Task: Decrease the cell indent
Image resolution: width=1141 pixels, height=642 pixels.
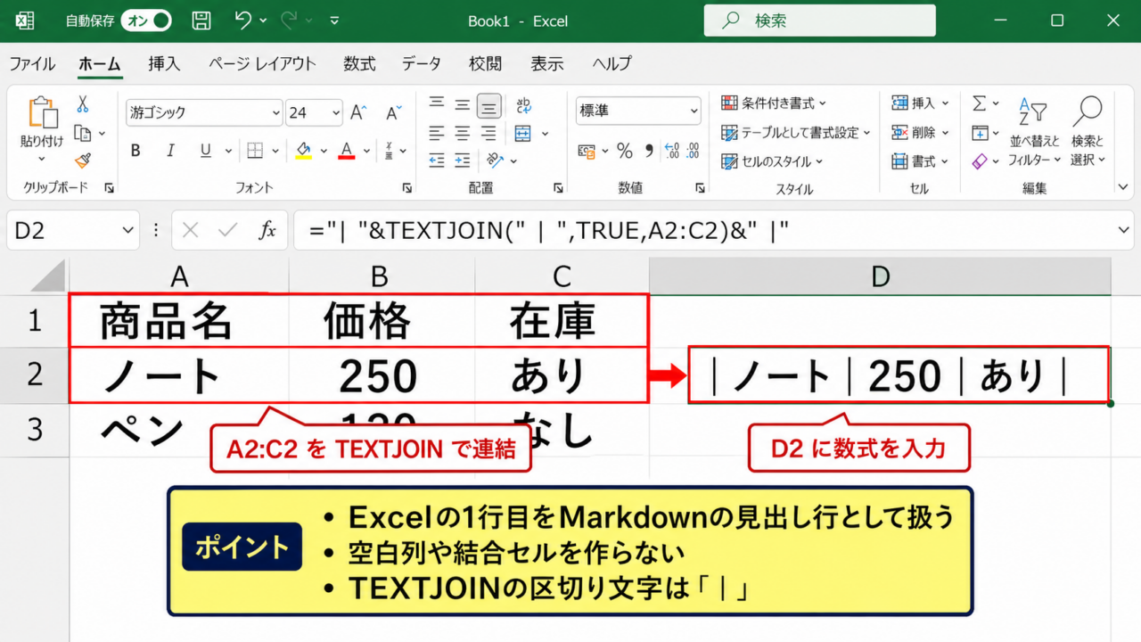Action: click(x=436, y=160)
